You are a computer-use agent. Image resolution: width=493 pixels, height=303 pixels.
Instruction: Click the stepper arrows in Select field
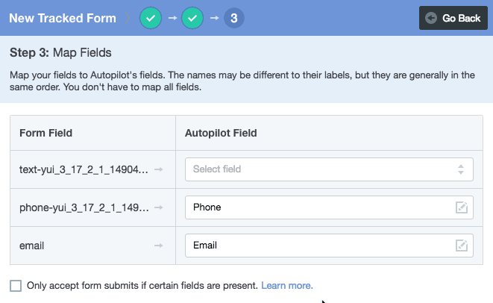(461, 169)
